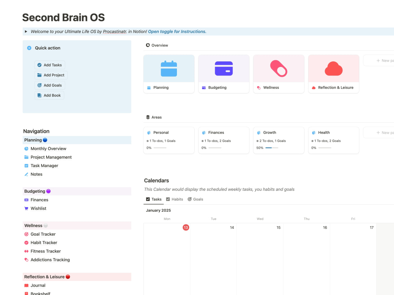394x295 pixels.
Task: Switch to the Goals calendar tab
Action: pyautogui.click(x=195, y=199)
